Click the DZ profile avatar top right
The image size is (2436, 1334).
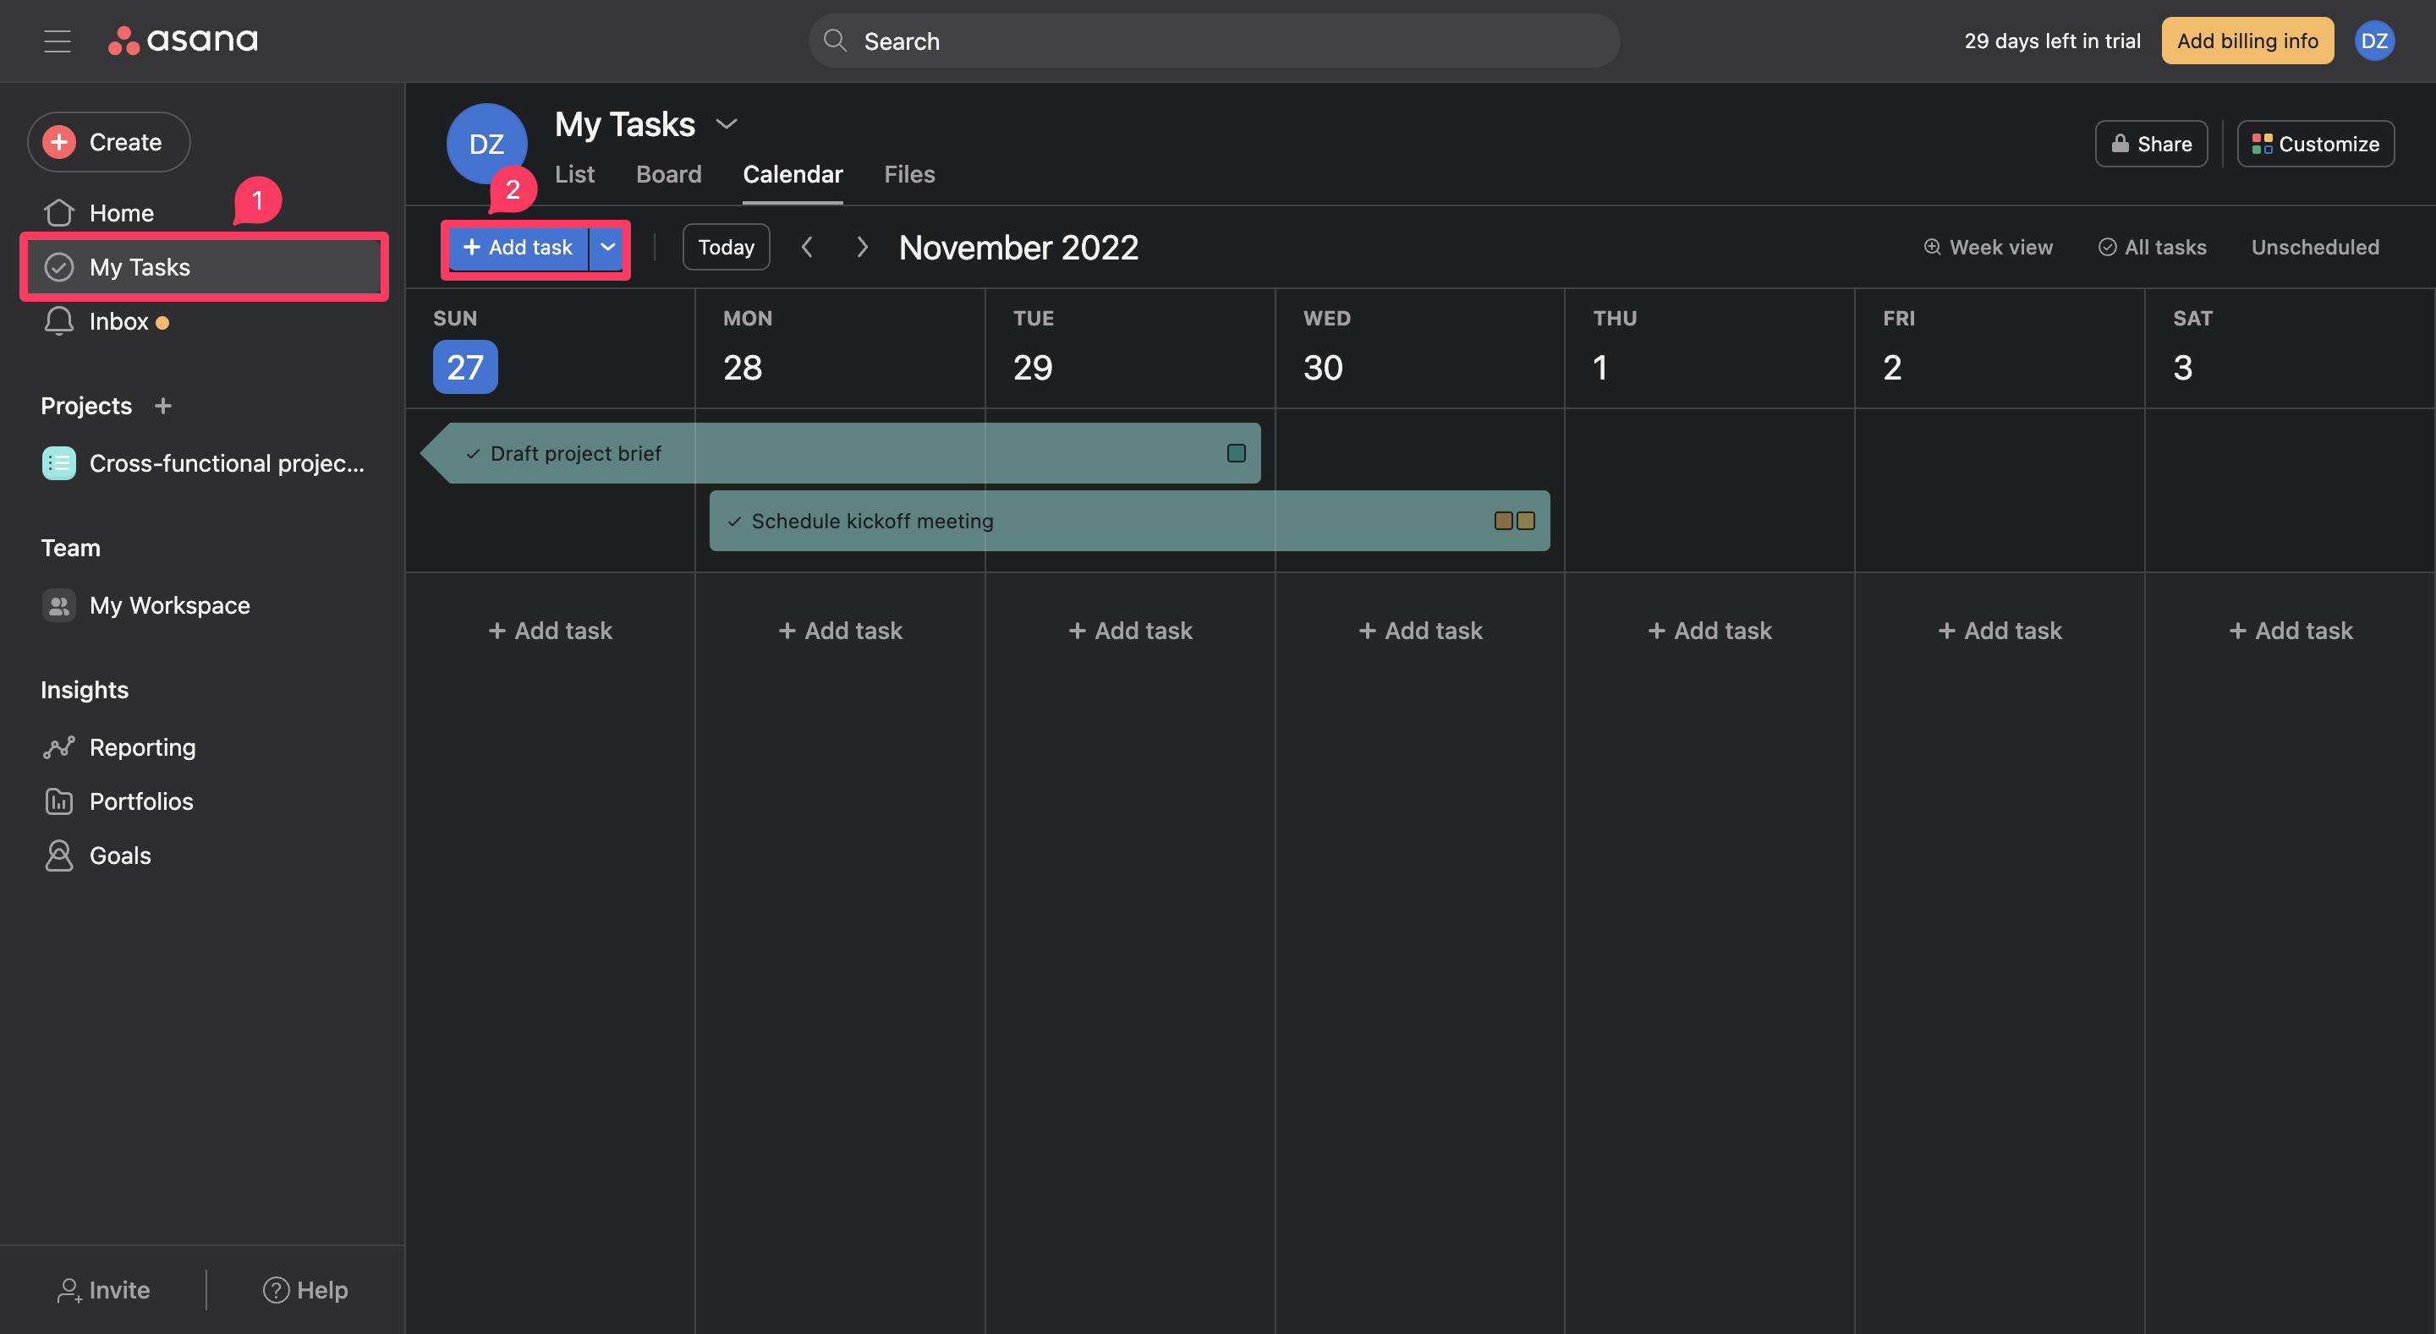point(2373,41)
